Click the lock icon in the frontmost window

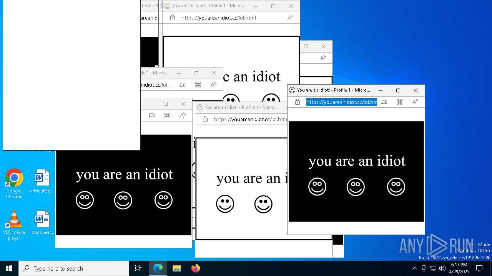point(298,102)
